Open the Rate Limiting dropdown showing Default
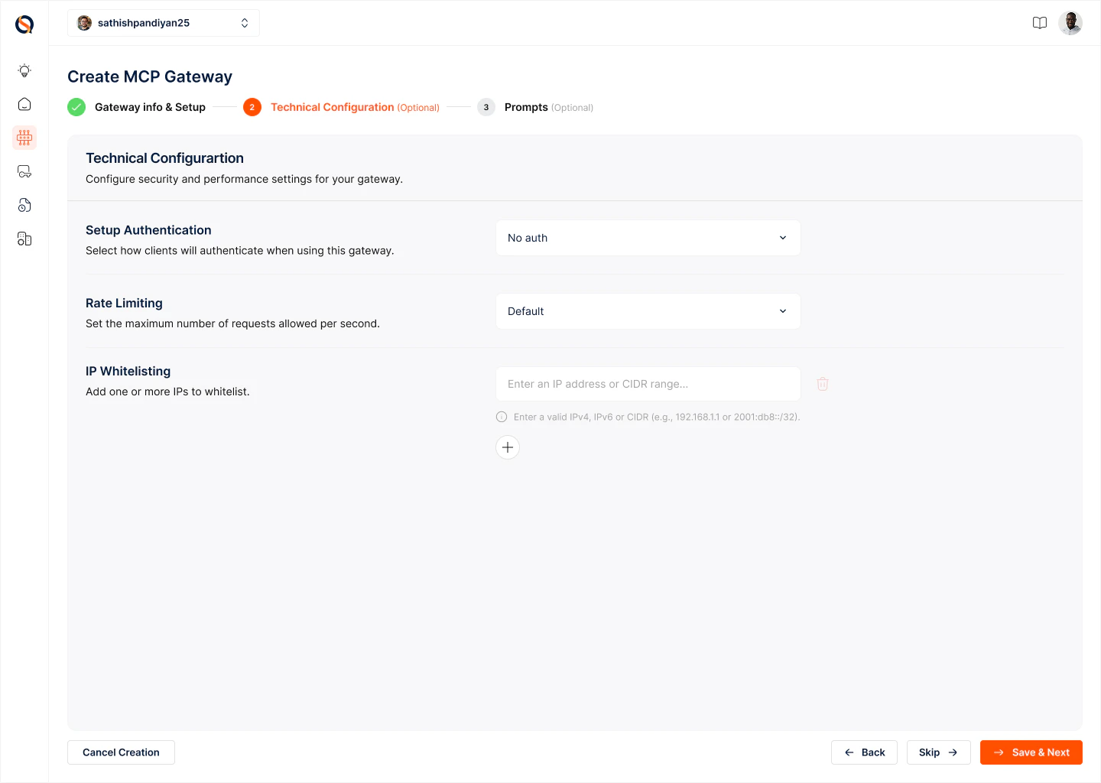The image size is (1101, 783). (x=648, y=310)
